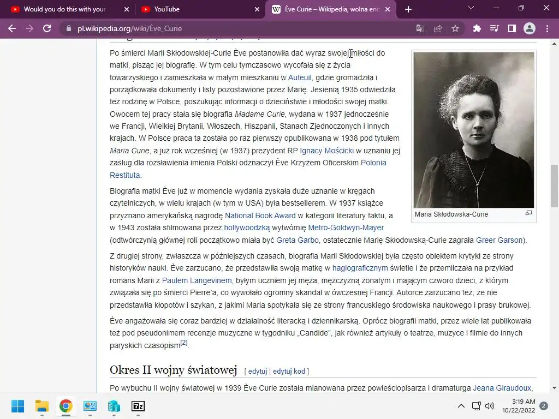Image resolution: width=559 pixels, height=419 pixels.
Task: Go back with the browser back arrow
Action: (x=12, y=28)
